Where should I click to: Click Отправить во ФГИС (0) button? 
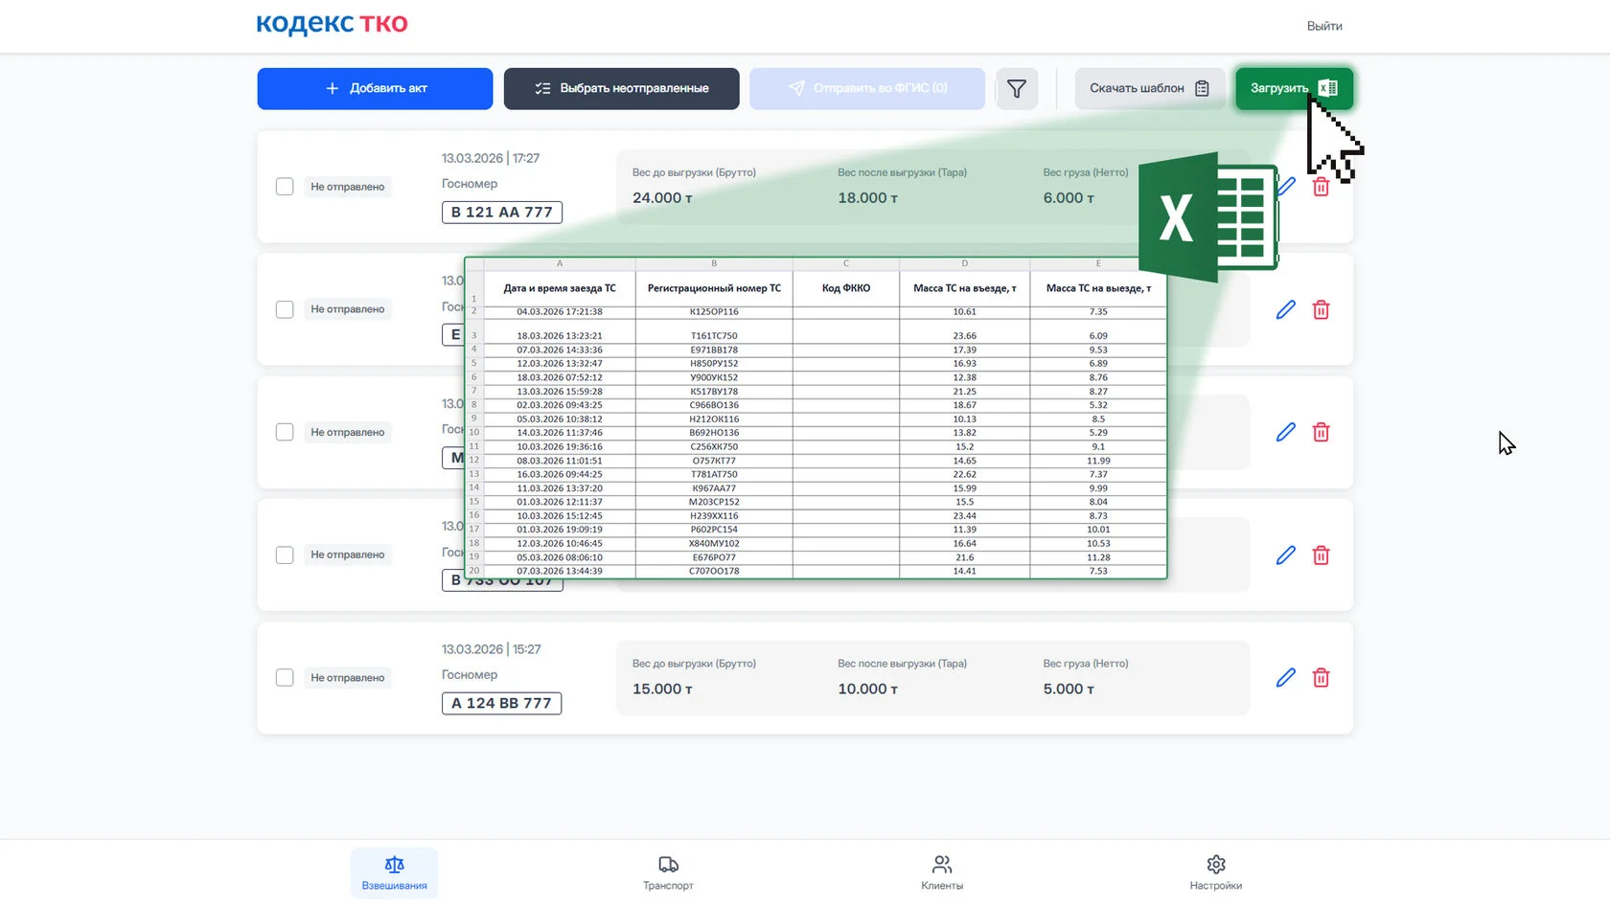867,88
